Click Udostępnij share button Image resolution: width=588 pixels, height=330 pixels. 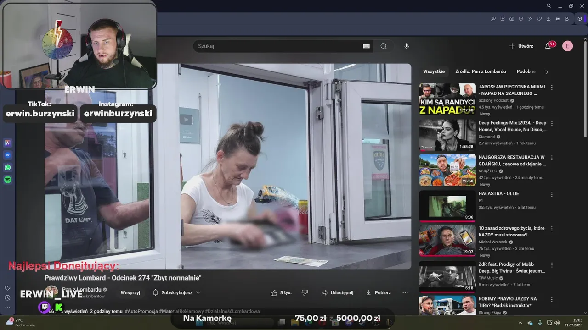coord(337,292)
